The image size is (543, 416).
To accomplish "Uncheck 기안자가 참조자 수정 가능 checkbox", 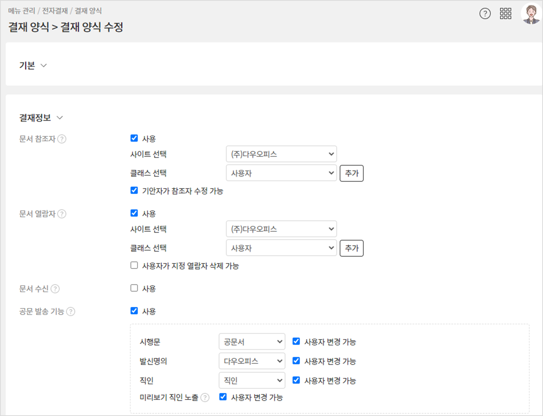I will [134, 190].
